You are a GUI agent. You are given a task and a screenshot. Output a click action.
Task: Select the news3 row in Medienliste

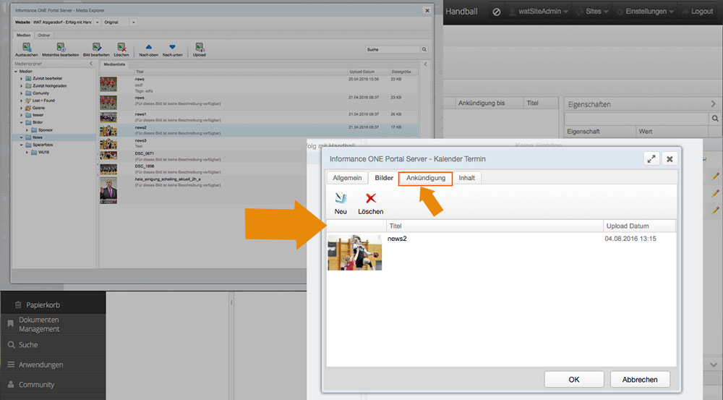[x=259, y=143]
